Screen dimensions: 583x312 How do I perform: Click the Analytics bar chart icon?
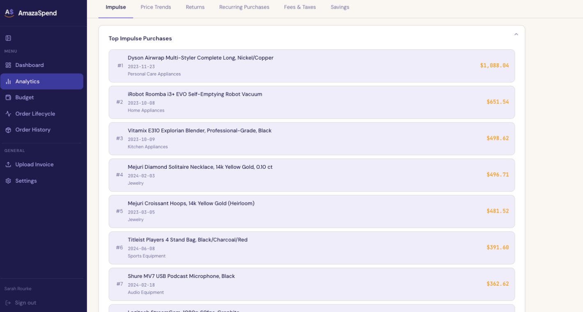pos(8,82)
